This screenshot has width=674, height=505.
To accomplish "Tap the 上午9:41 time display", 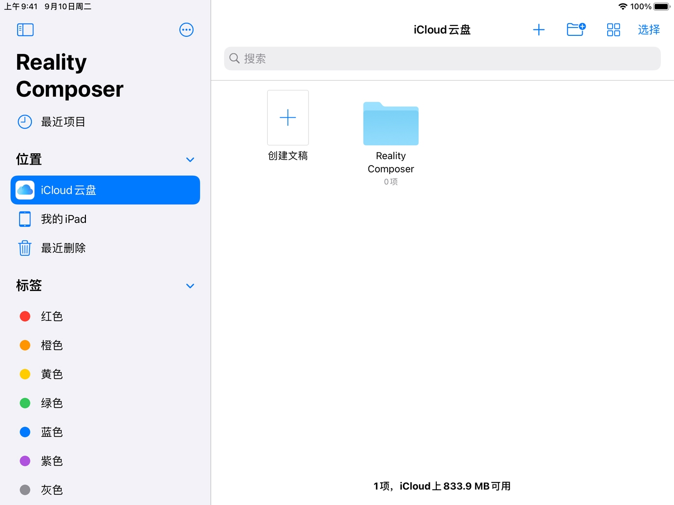I will 21,6.
